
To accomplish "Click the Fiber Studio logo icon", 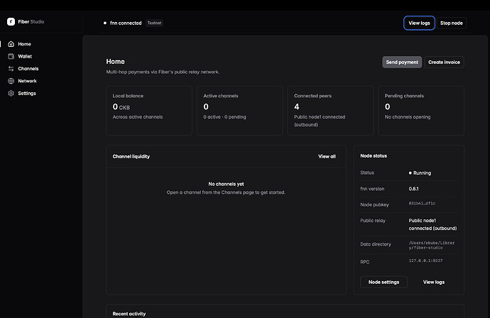I will (x=11, y=21).
